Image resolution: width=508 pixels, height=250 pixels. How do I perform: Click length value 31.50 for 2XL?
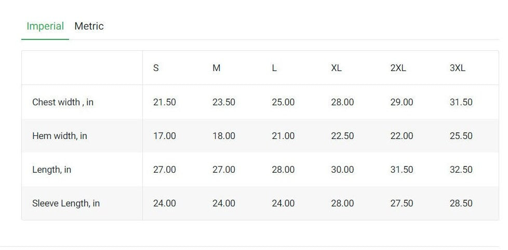pyautogui.click(x=402, y=170)
